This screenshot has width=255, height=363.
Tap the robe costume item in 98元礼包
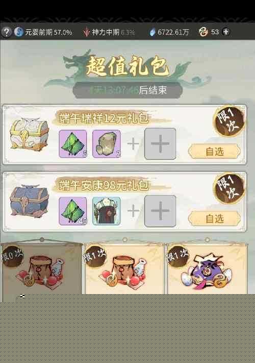[x=107, y=211]
